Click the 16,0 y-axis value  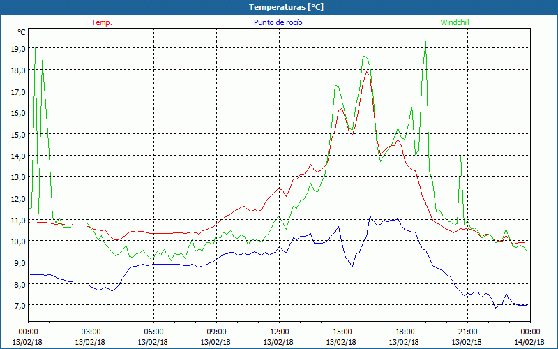click(18, 113)
